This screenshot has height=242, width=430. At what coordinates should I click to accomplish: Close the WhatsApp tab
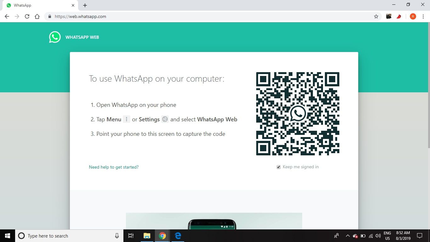click(73, 5)
